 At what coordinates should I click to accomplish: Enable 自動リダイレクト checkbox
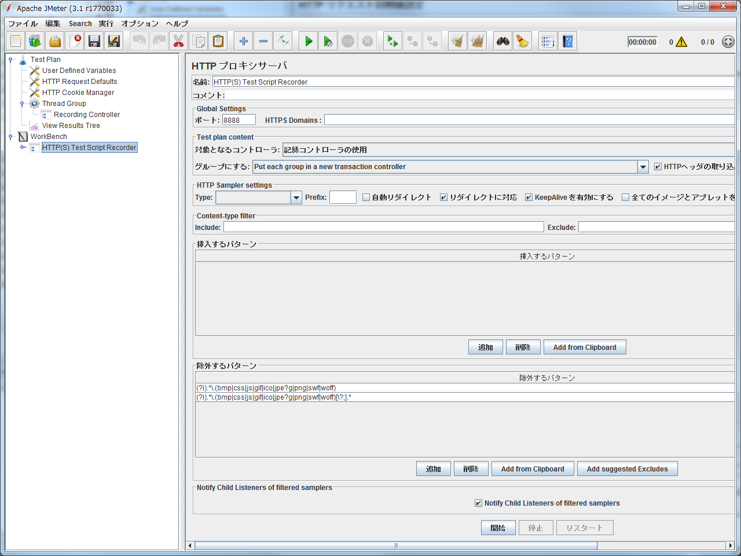coord(366,197)
